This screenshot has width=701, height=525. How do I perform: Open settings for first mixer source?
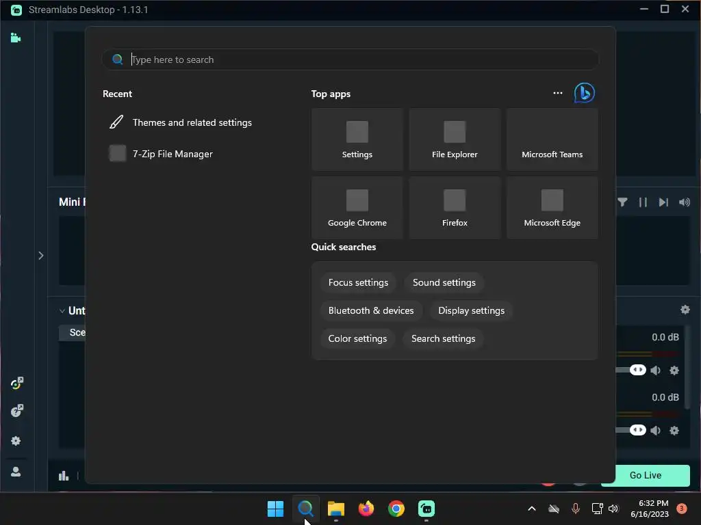point(674,370)
